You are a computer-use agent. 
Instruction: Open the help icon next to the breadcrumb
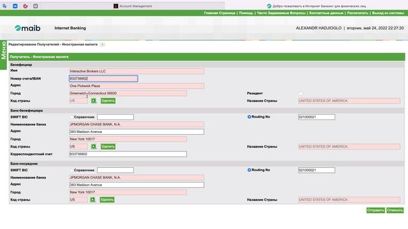(102, 45)
